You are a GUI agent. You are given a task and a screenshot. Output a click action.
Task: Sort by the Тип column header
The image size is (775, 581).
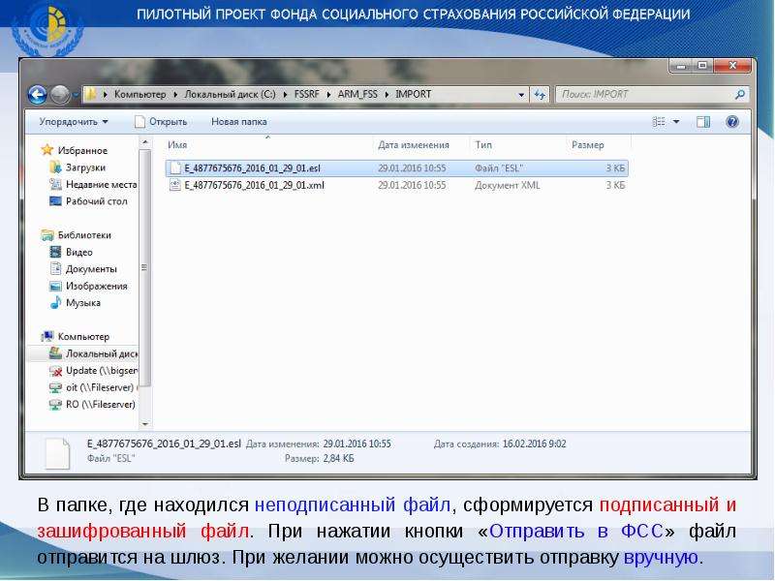pos(483,144)
